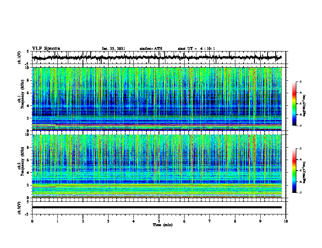Screen dimensions: 322x248
Task: Click the "2" kHz tick on ch.2 frequency axis
Action: pyautogui.click(x=28, y=185)
